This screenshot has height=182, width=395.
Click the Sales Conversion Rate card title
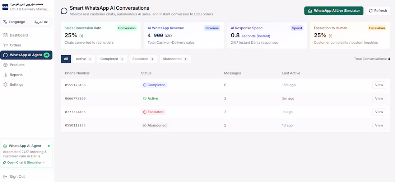83,28
